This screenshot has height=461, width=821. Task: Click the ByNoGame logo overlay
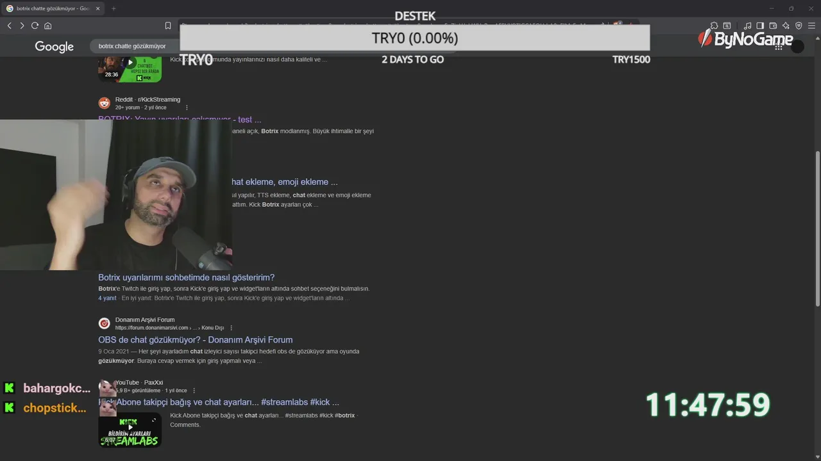tap(745, 39)
